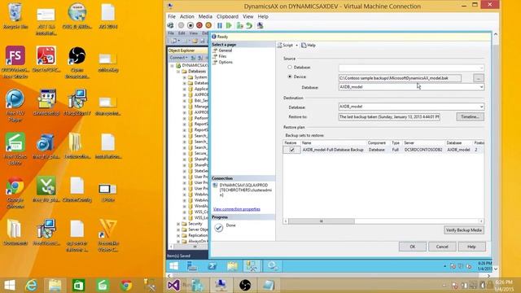Open the Free Video Editor desktop icon

(x=15, y=149)
